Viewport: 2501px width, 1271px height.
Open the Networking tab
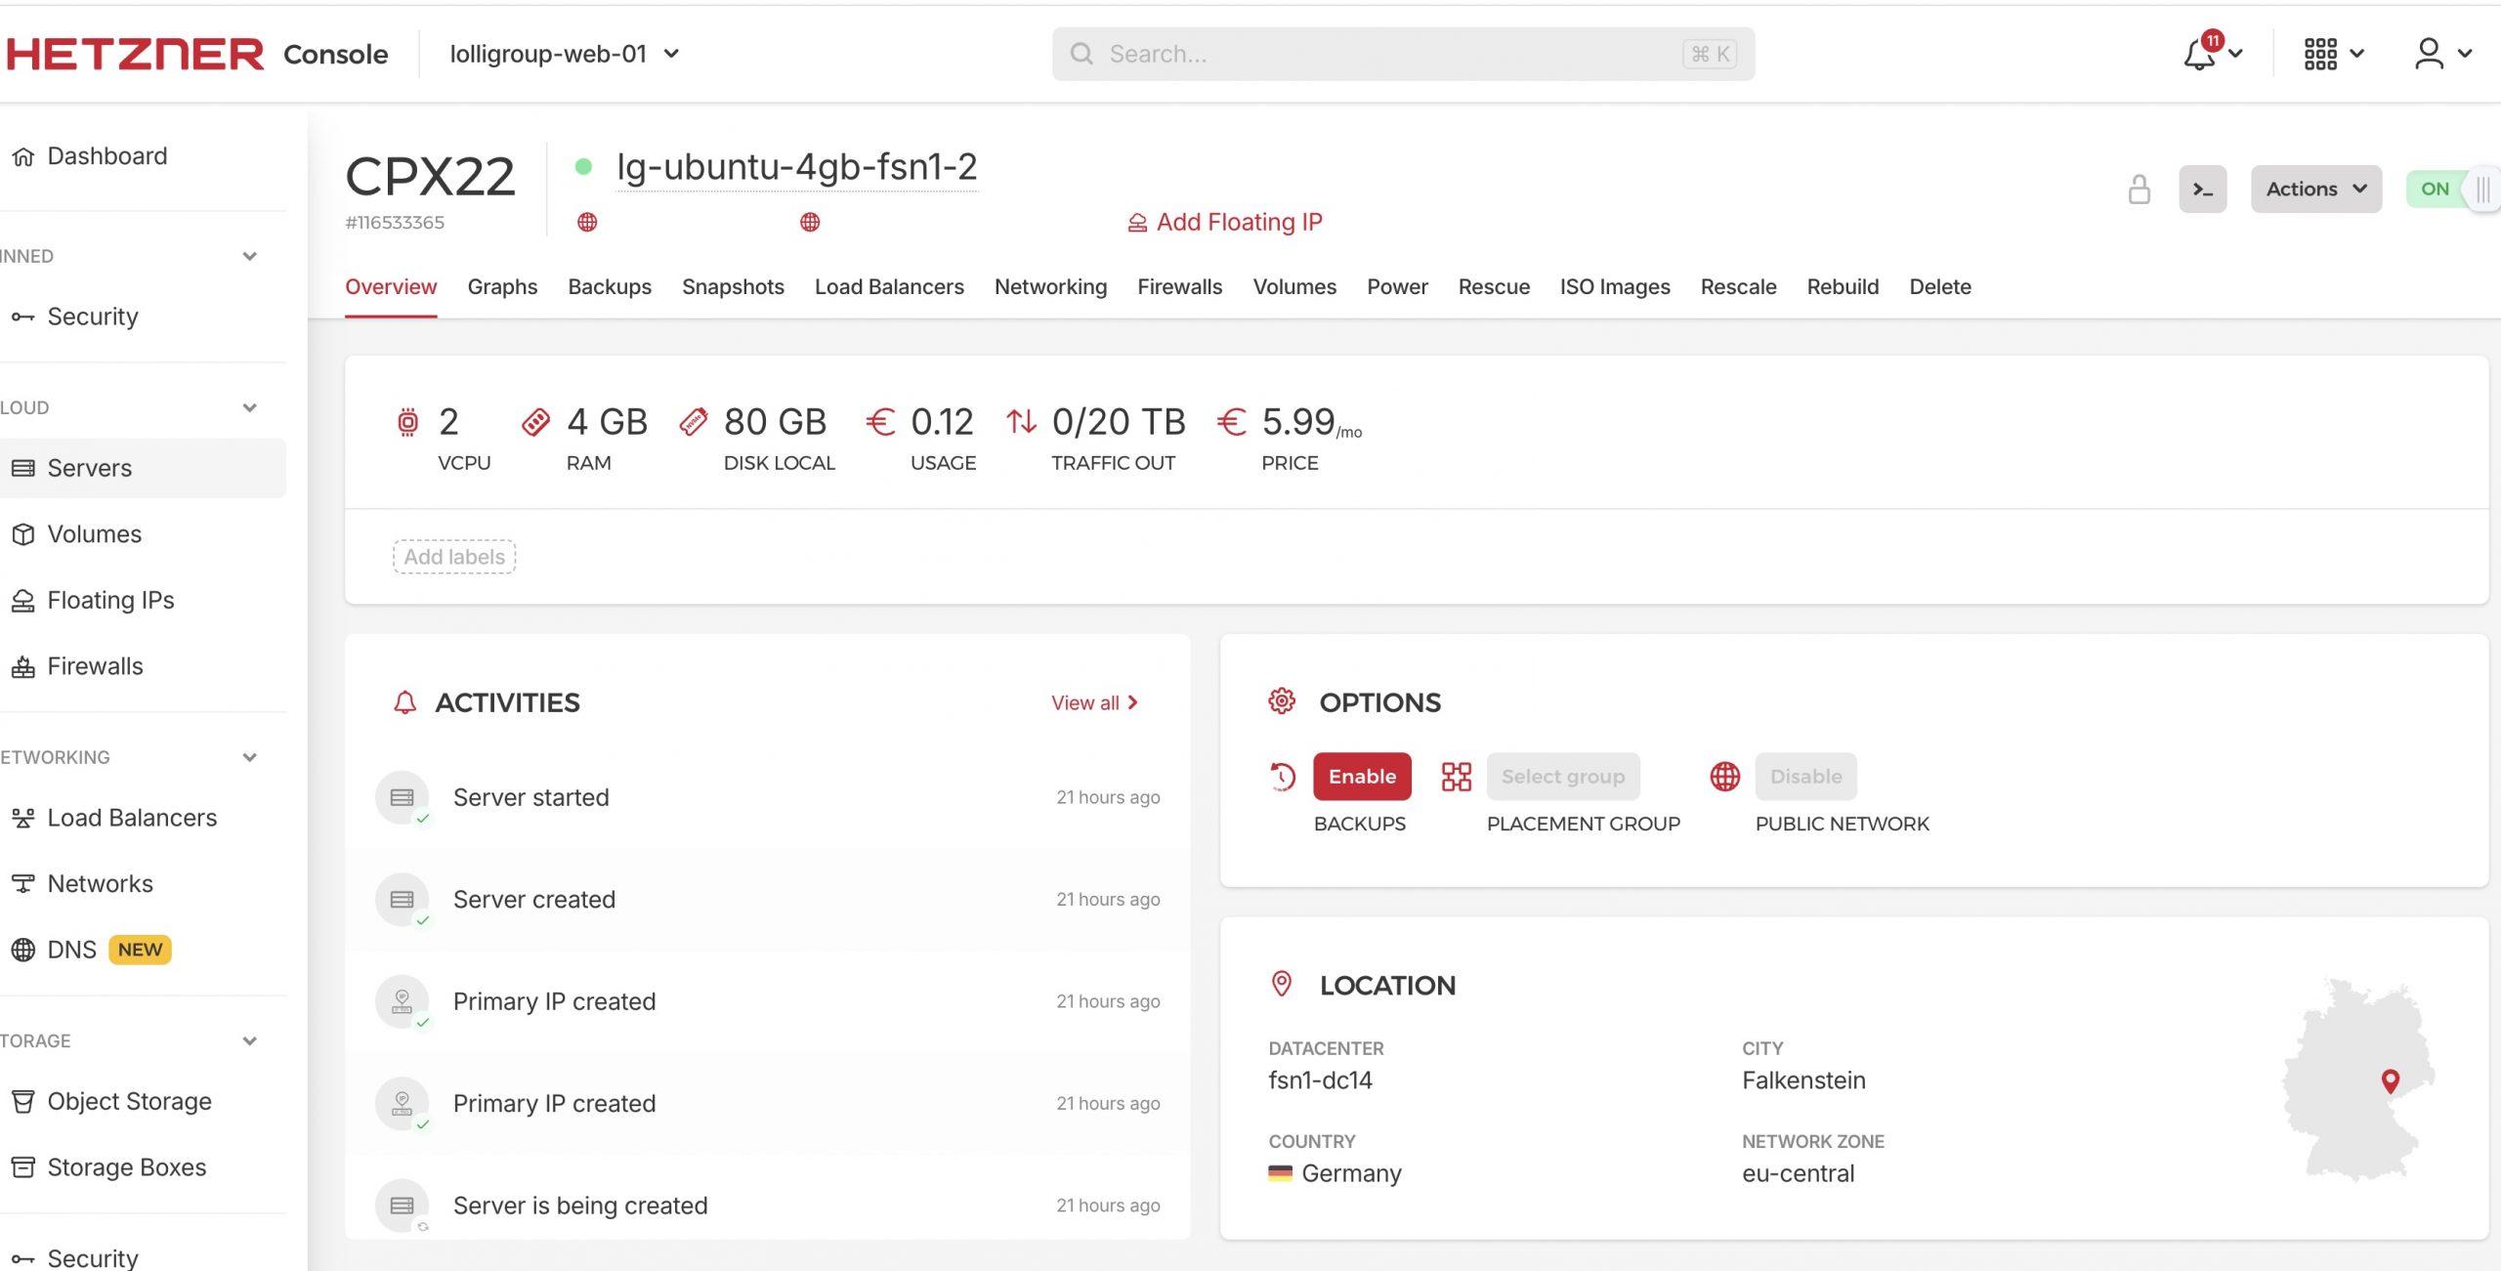coord(1050,287)
